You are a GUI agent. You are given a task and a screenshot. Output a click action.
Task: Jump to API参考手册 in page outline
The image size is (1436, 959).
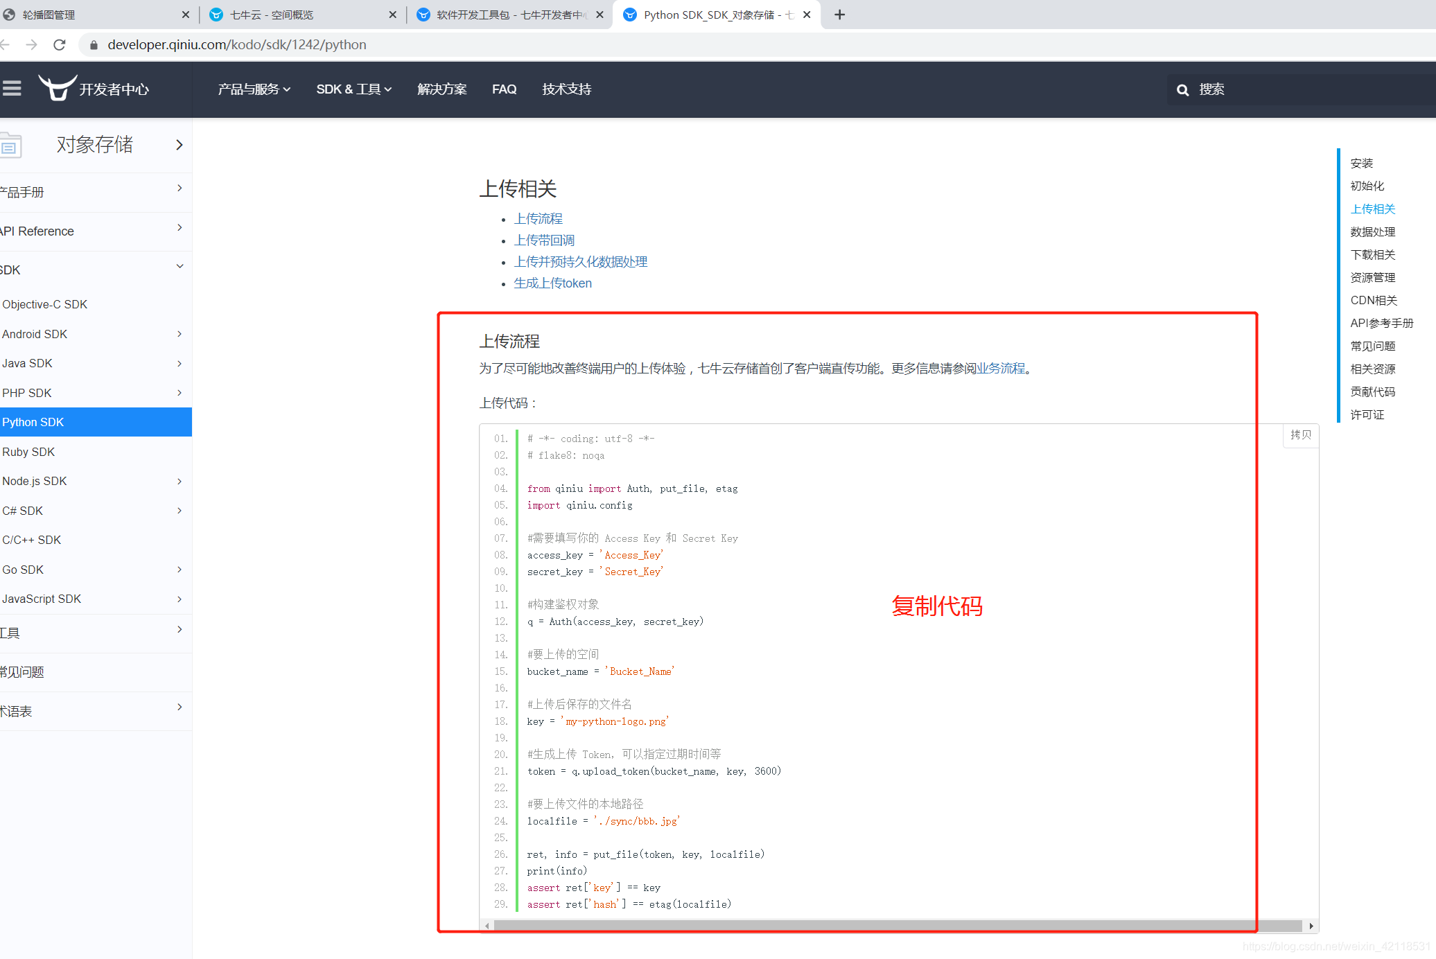click(1382, 324)
